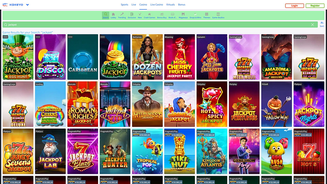Select the Casino tab
This screenshot has width=327, height=184.
click(143, 5)
